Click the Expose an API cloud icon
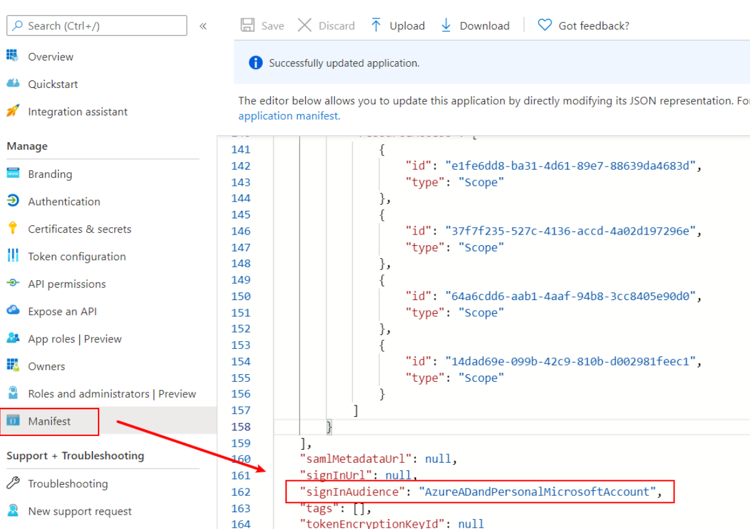Image resolution: width=750 pixels, height=529 pixels. point(13,311)
